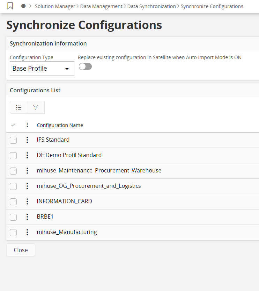Viewport: 259px width, 291px height.
Task: Toggle Replace existing configuration in Satellite switch
Action: (x=85, y=66)
